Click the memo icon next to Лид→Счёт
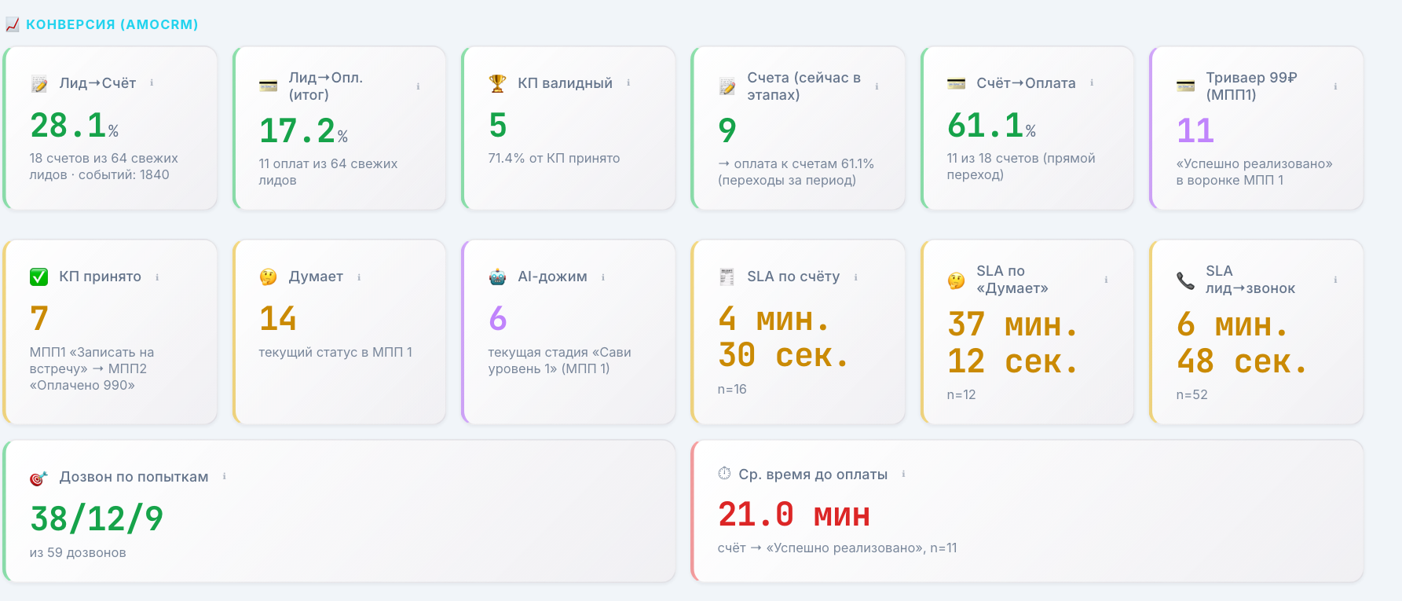Screen dimensions: 1402x601 click(x=38, y=84)
